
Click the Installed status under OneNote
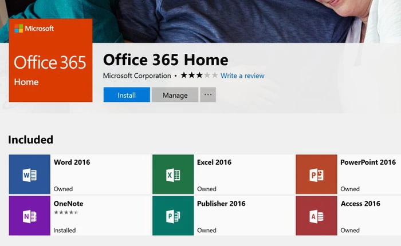pyautogui.click(x=64, y=231)
